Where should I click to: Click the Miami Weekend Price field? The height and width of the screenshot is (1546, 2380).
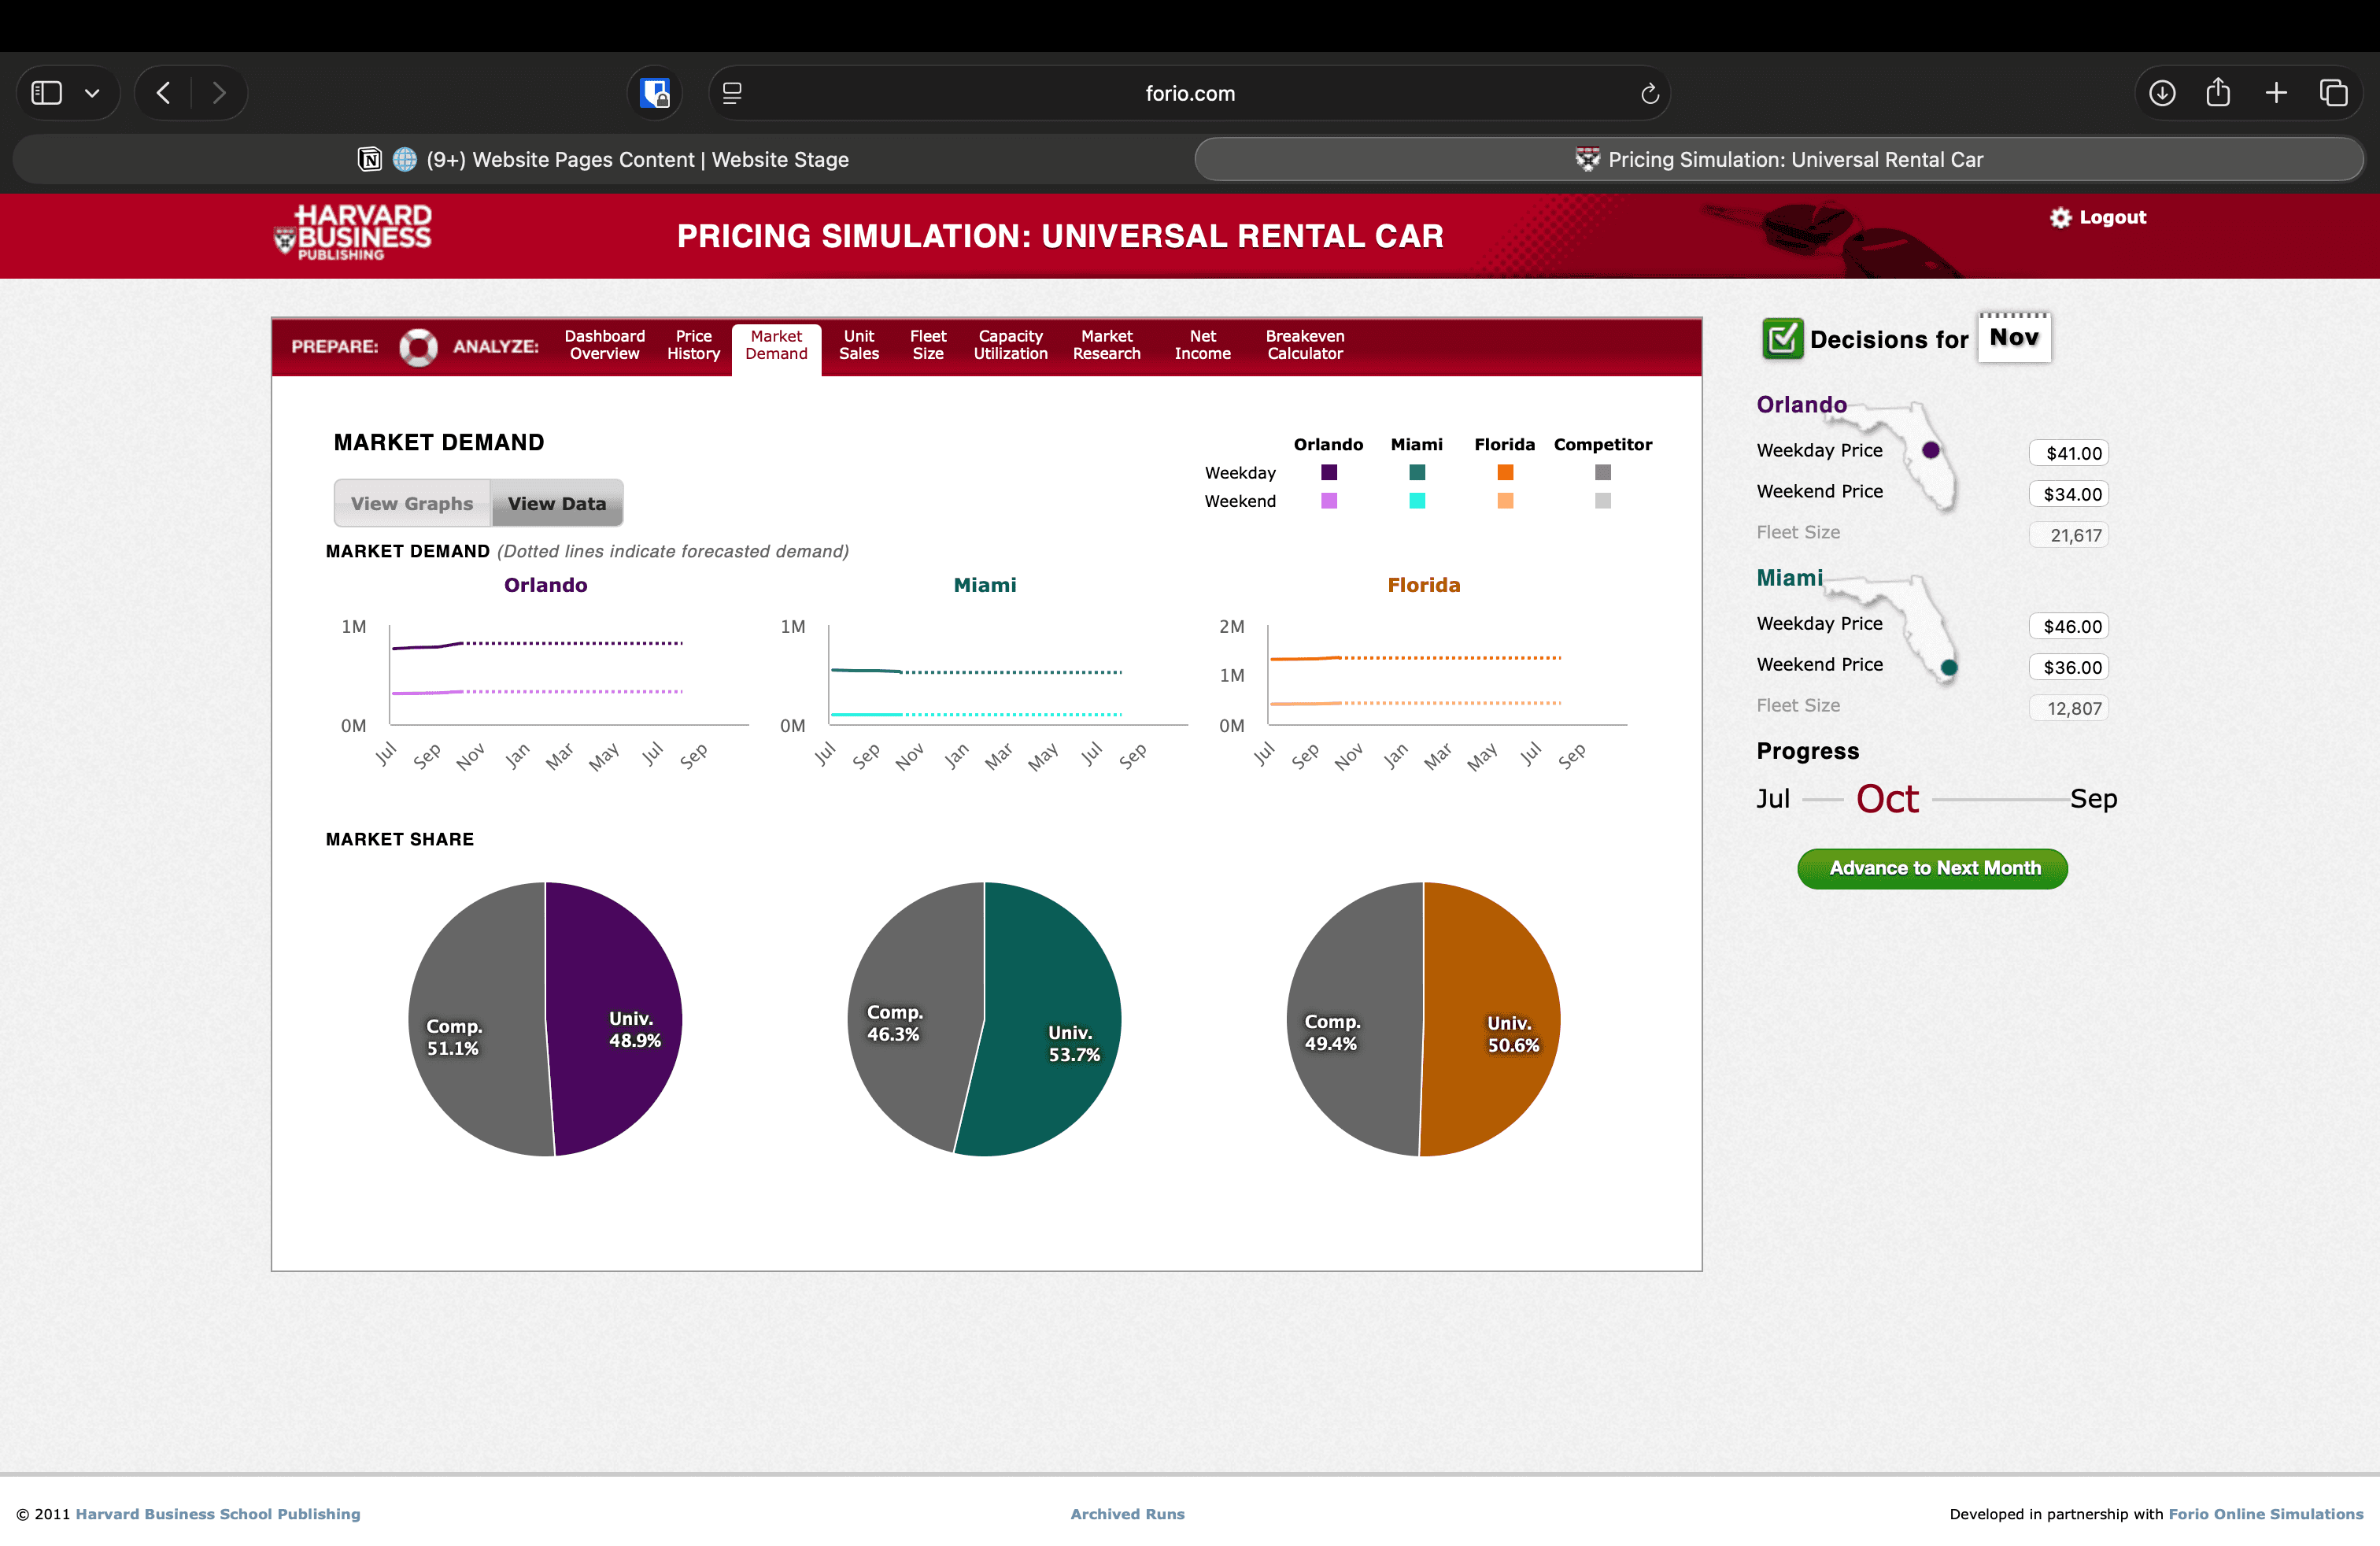2068,667
